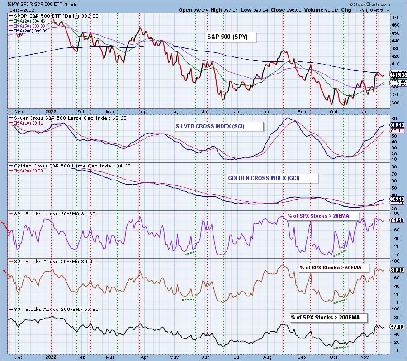
Task: Click the EMA(50) 383.90 legend entry
Action: coord(27,26)
